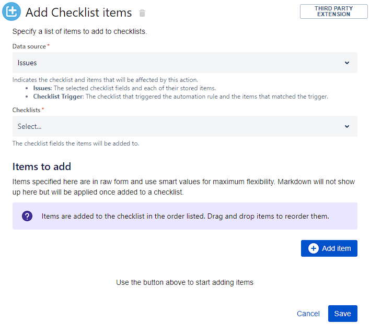
Task: Click the drag and drop info message
Action: [185, 216]
